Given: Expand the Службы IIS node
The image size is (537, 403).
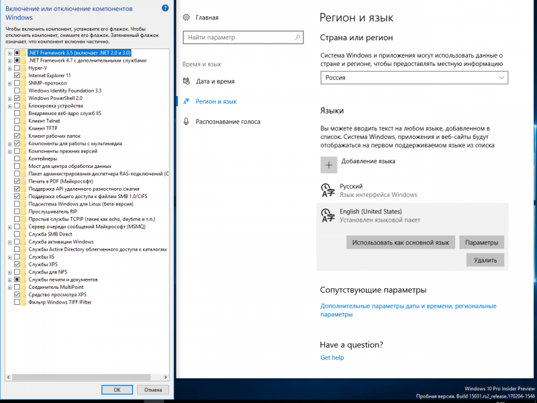Looking at the screenshot, I should pyautogui.click(x=10, y=257).
